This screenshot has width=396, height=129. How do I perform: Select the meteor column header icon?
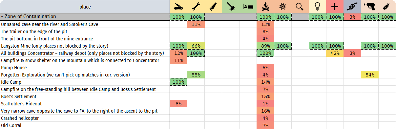click(x=387, y=7)
